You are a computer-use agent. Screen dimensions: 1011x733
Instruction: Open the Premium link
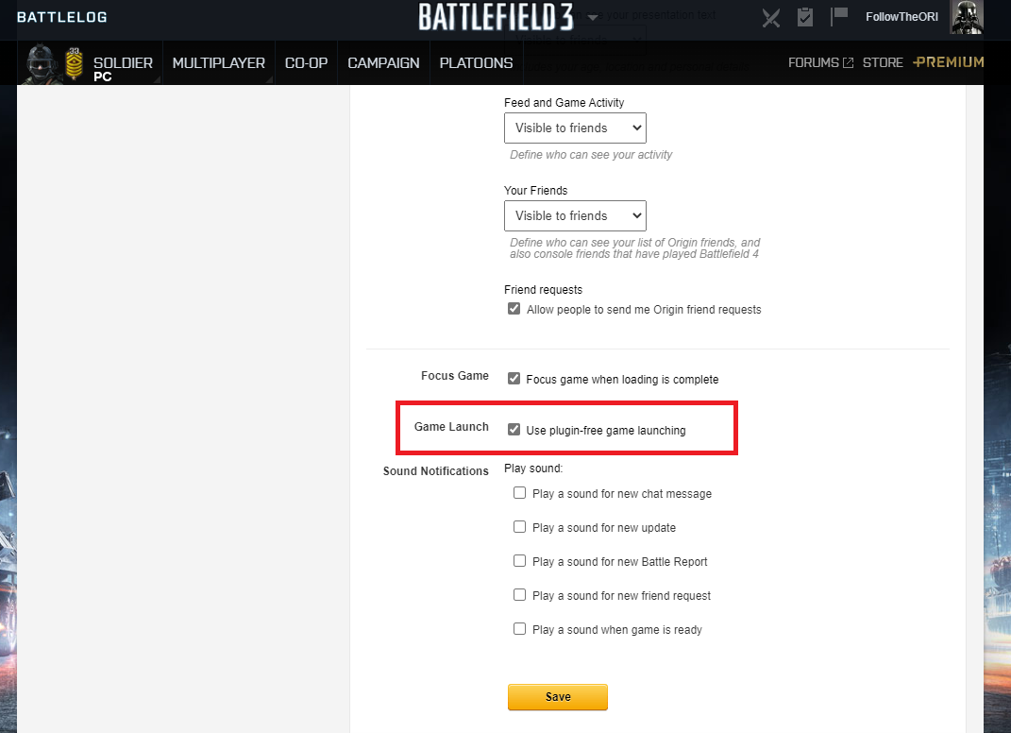949,62
